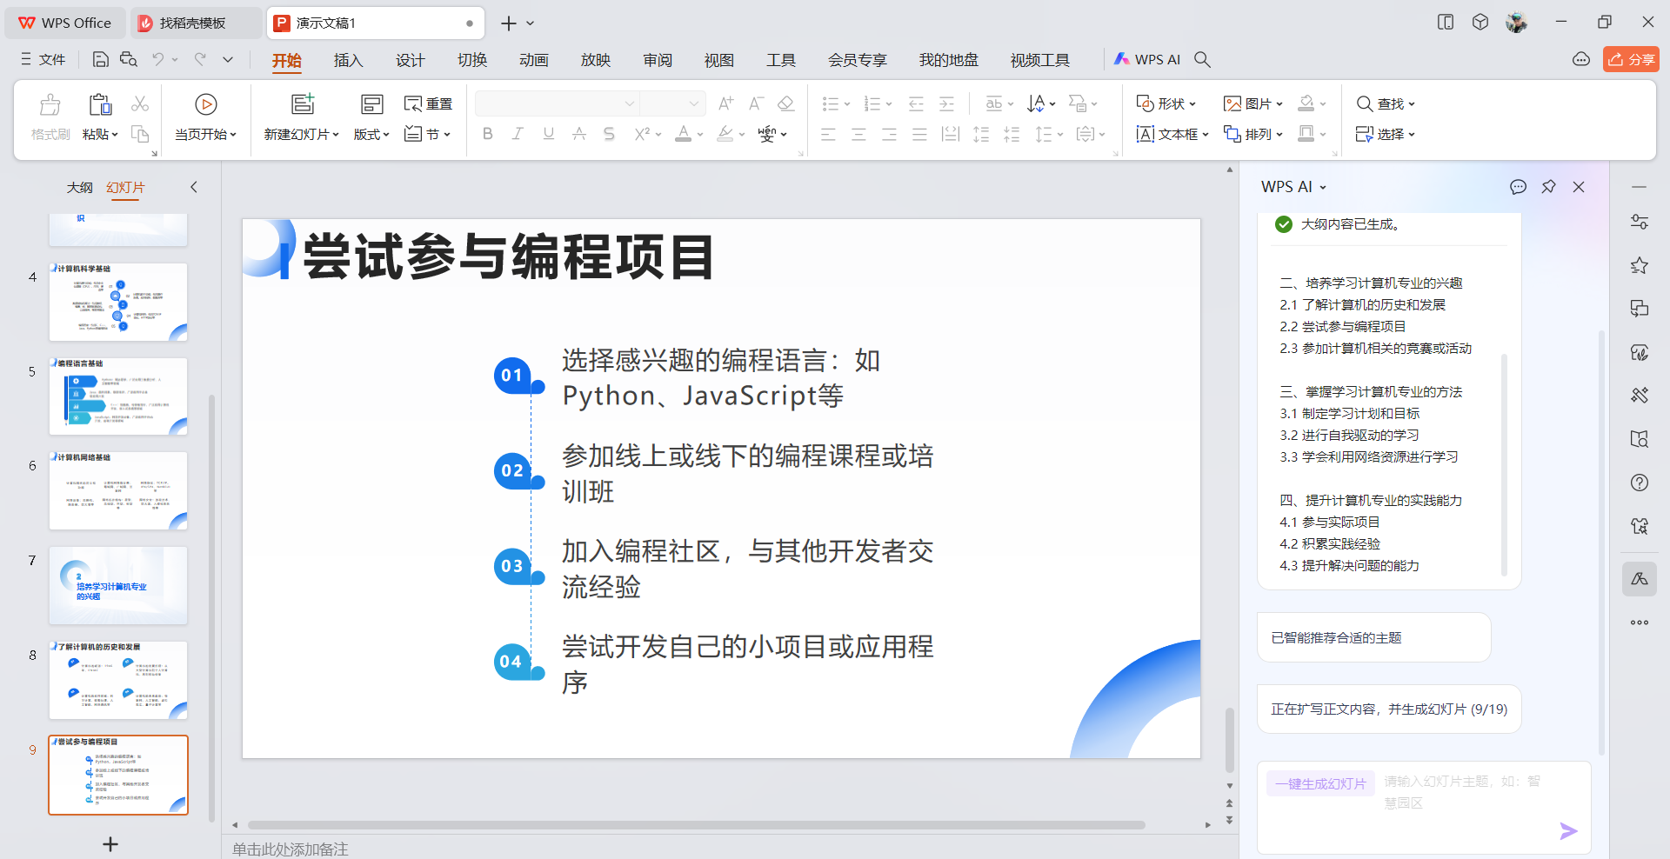Image resolution: width=1670 pixels, height=859 pixels.
Task: Click the Cut scissors icon
Action: point(139,103)
